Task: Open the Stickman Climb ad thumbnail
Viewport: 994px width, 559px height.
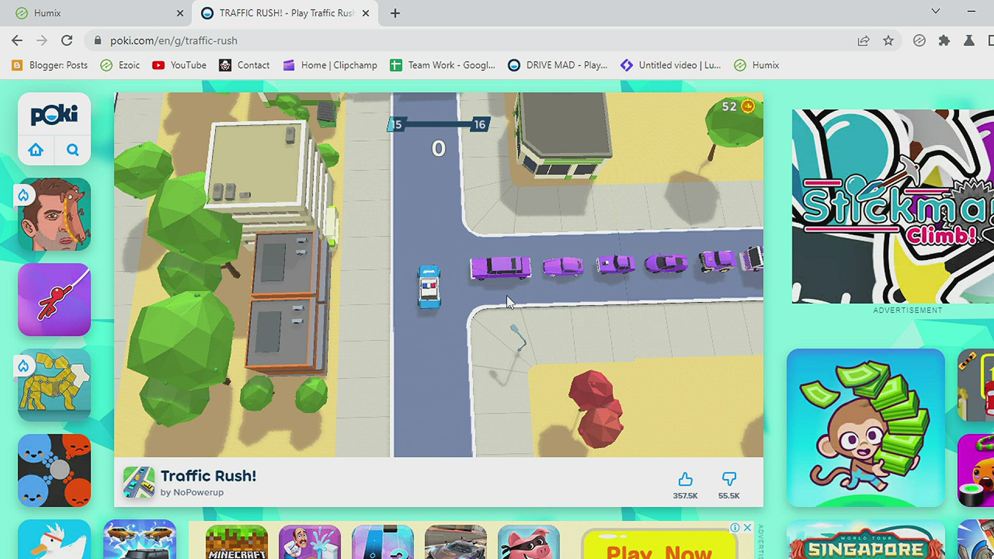Action: (x=893, y=206)
